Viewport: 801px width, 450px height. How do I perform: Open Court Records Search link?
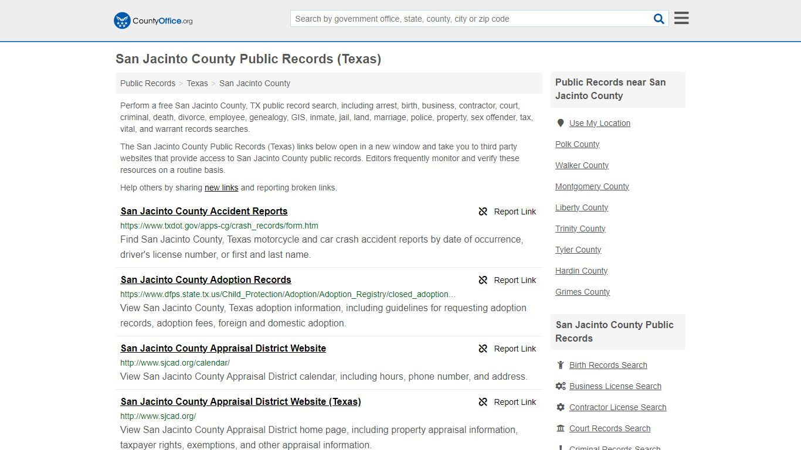coord(610,428)
